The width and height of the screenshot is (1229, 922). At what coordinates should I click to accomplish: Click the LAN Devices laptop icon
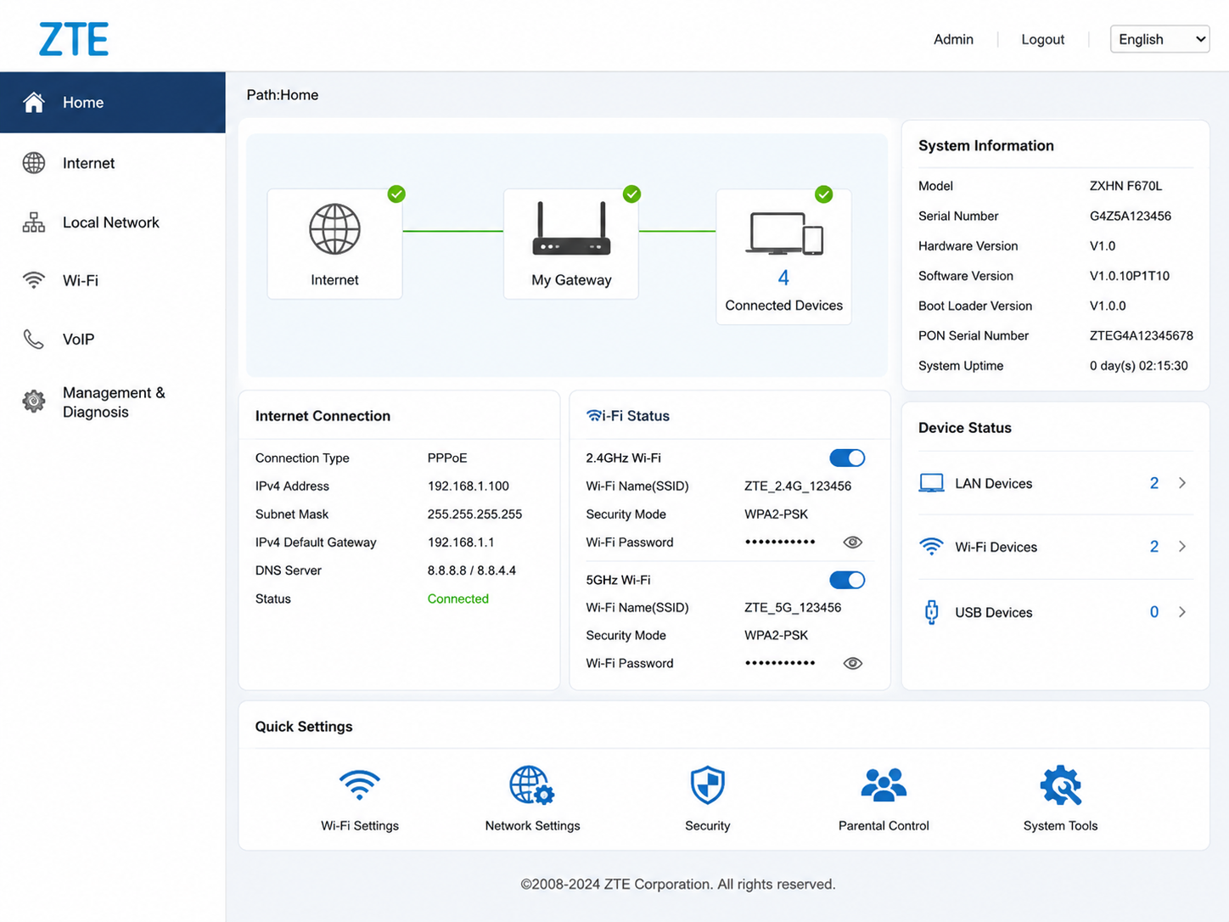(931, 483)
